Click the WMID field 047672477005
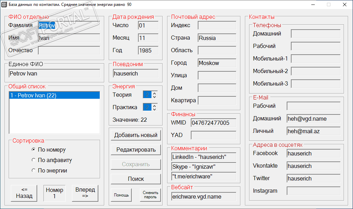 click(213, 123)
